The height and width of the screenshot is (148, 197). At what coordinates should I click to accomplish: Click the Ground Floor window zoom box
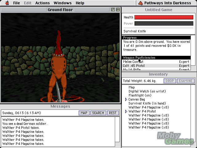pos(113,10)
